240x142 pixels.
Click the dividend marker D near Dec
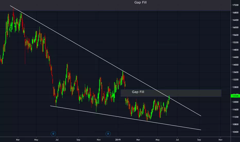(108, 134)
